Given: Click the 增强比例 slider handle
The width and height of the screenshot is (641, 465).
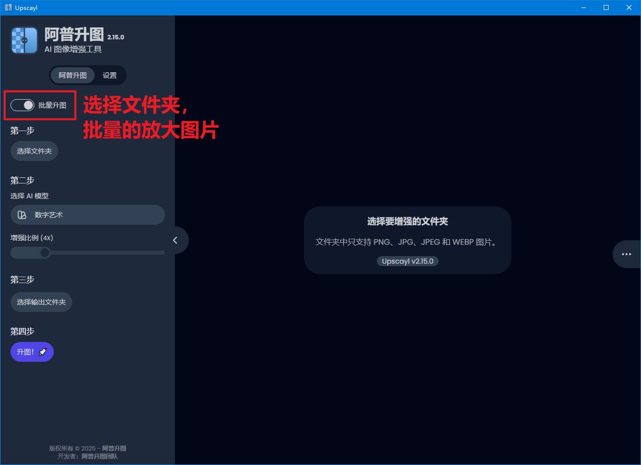Looking at the screenshot, I should (x=45, y=253).
